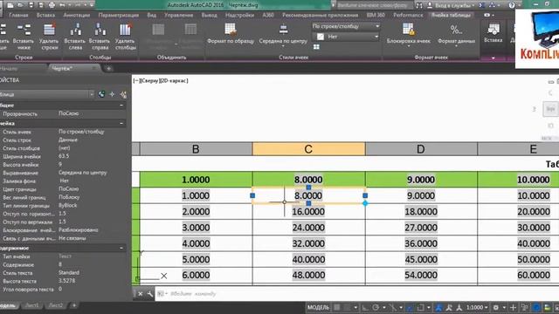Click Delete Rows icon

click(x=49, y=30)
